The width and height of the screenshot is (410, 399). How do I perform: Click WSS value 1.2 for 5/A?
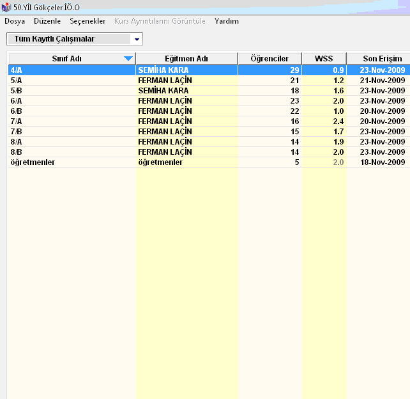click(x=338, y=81)
